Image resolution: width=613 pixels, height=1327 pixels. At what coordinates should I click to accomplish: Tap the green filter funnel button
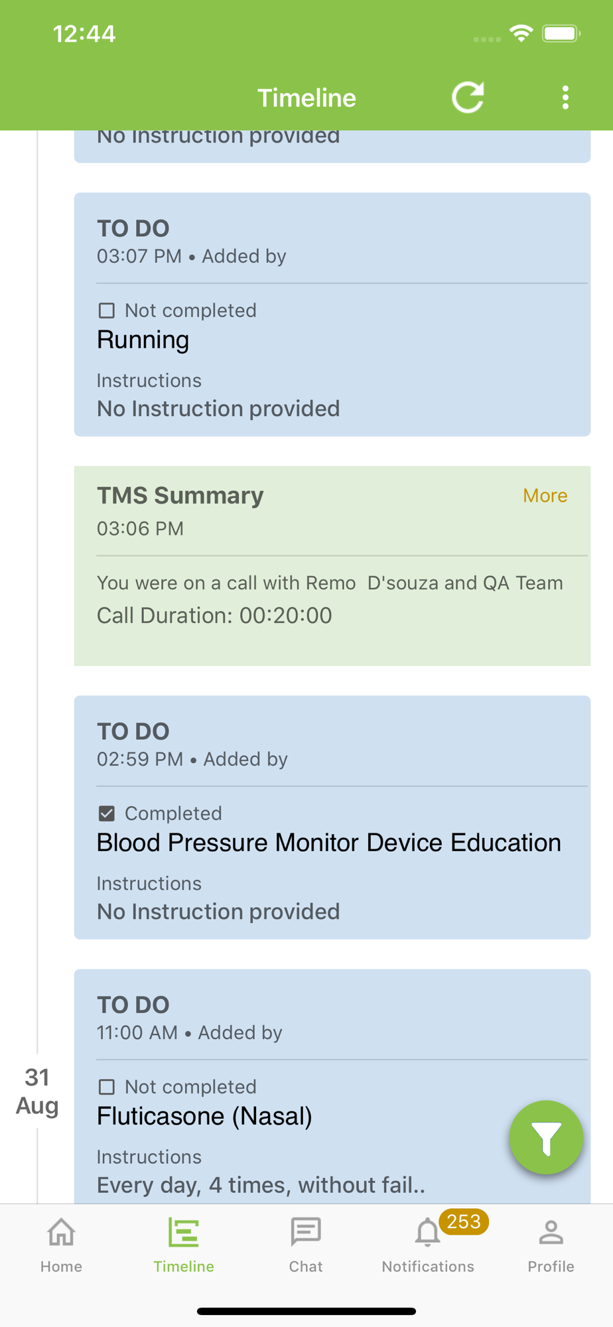[546, 1137]
